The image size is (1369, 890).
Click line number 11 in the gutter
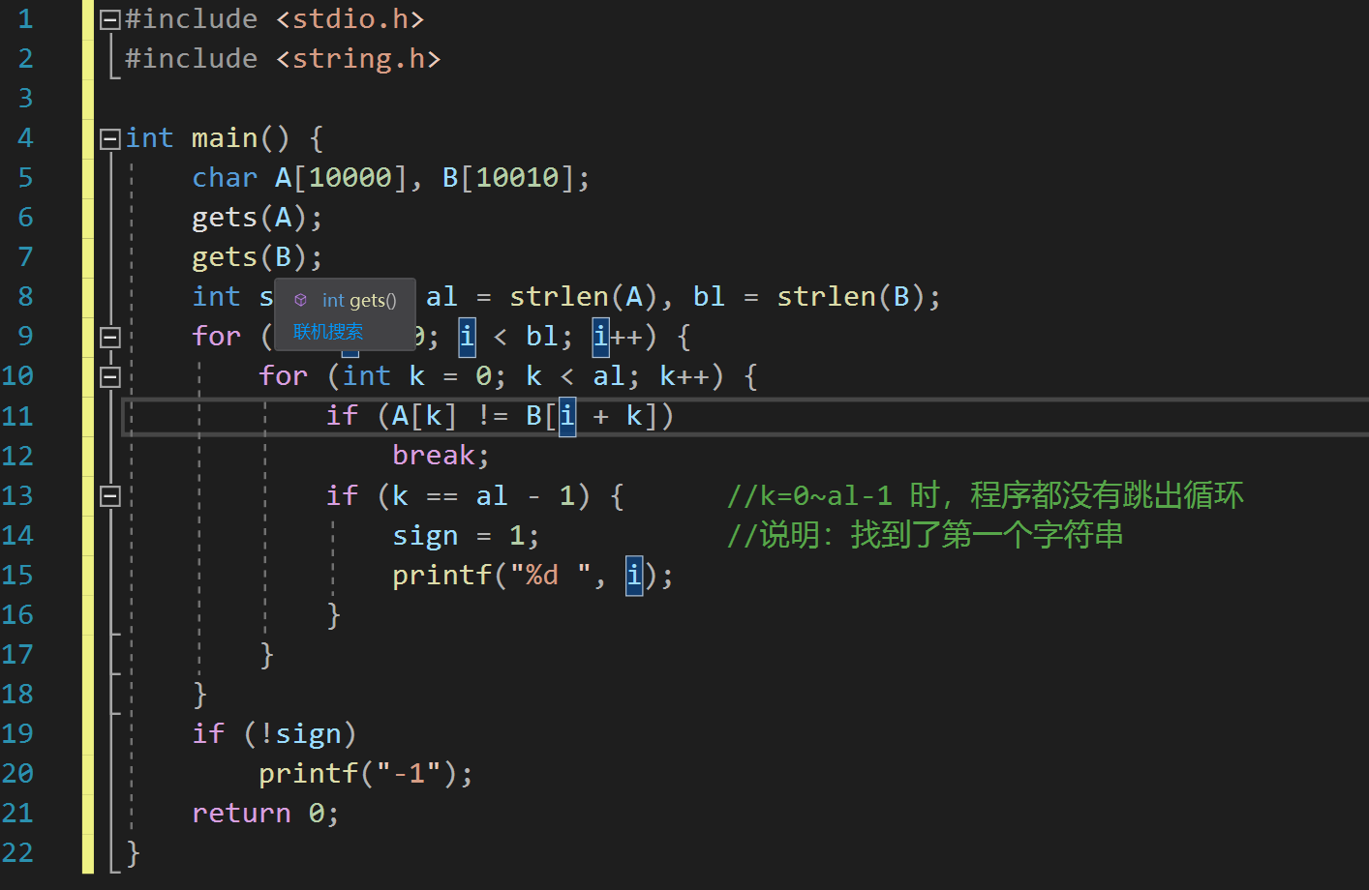(x=17, y=416)
